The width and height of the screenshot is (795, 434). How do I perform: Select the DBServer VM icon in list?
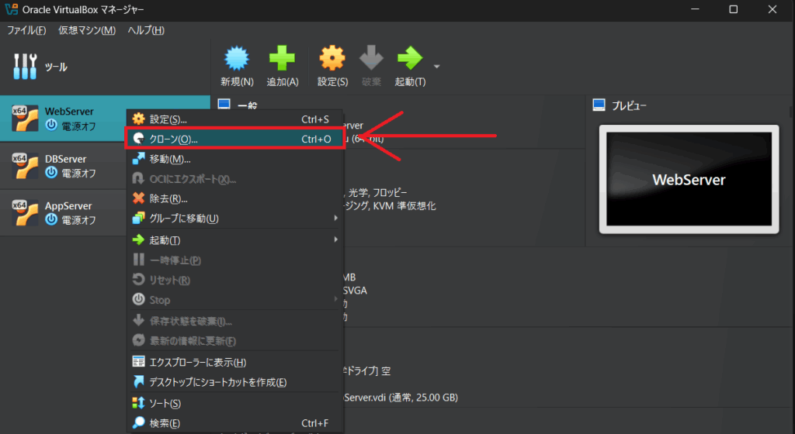pyautogui.click(x=25, y=165)
